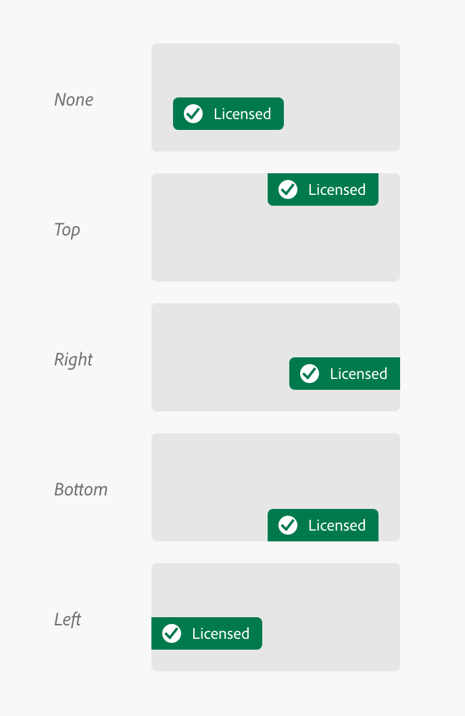Click the checkmark icon in the top-fixed badge
The width and height of the screenshot is (465, 716).
(288, 189)
